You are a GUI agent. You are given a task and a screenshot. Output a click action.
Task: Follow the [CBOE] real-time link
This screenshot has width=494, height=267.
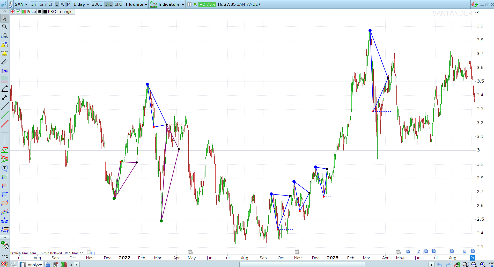90,253
